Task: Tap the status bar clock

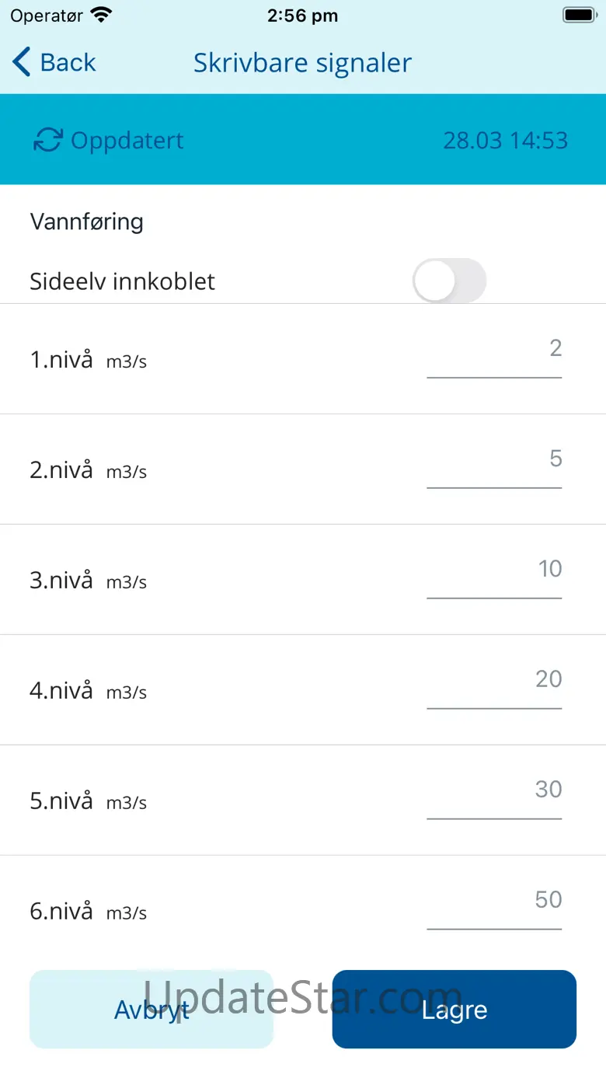Action: pyautogui.click(x=302, y=16)
